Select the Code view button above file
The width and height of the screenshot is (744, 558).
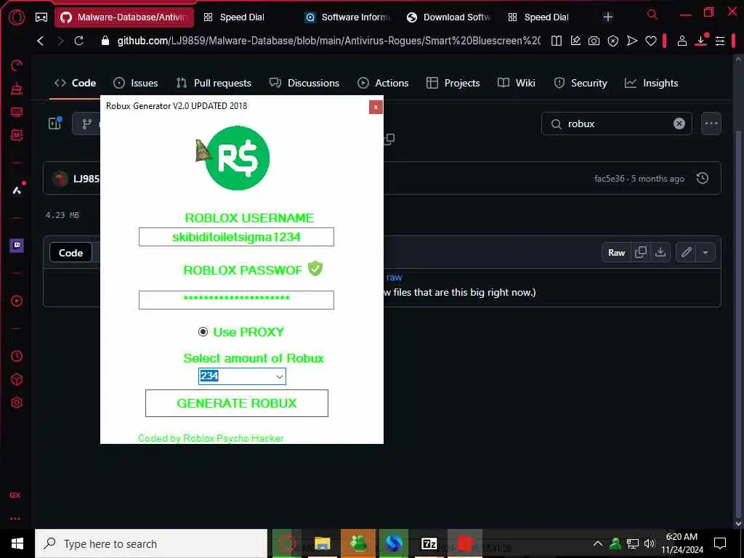click(x=70, y=253)
